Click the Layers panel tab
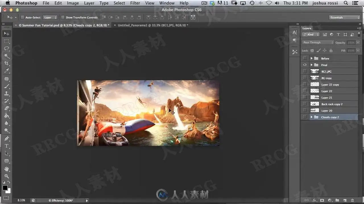The height and width of the screenshot is (204, 364). click(x=307, y=28)
